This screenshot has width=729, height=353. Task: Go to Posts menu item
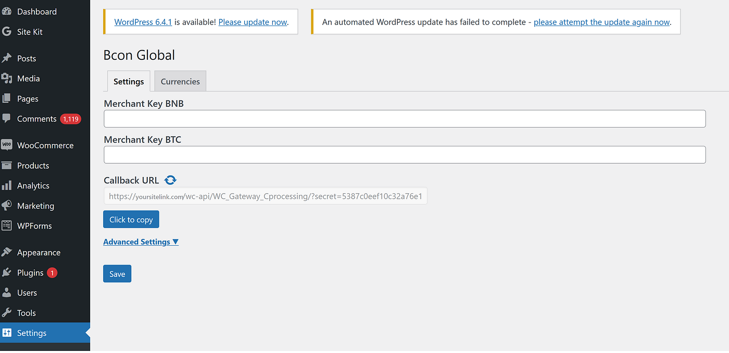coord(27,58)
